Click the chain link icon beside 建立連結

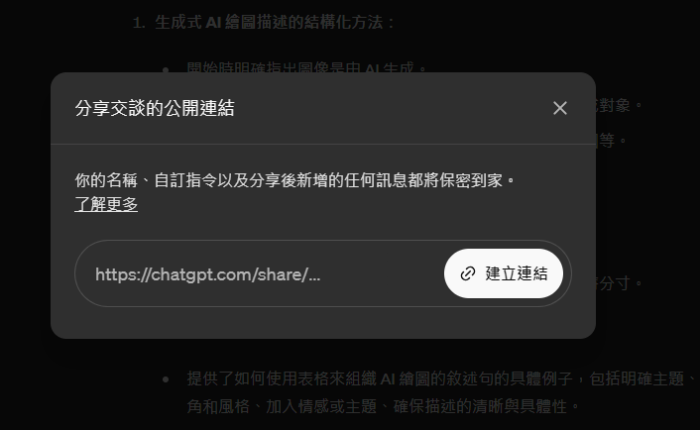pyautogui.click(x=467, y=273)
